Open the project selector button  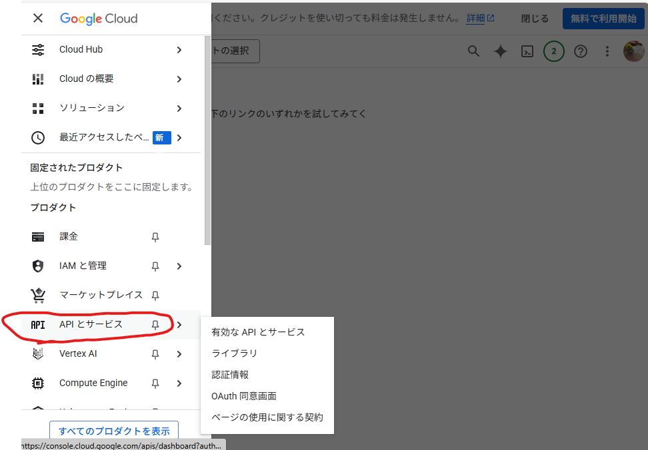tap(235, 51)
